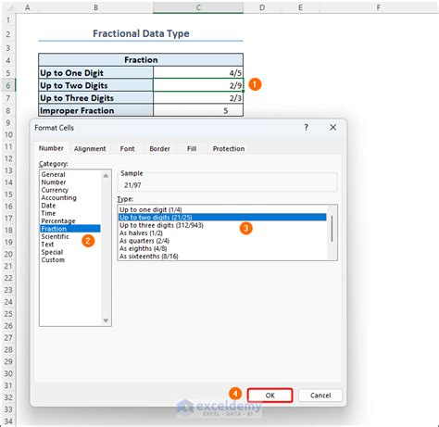Click cell containing 2/9
The height and width of the screenshot is (427, 439).
pos(198,85)
